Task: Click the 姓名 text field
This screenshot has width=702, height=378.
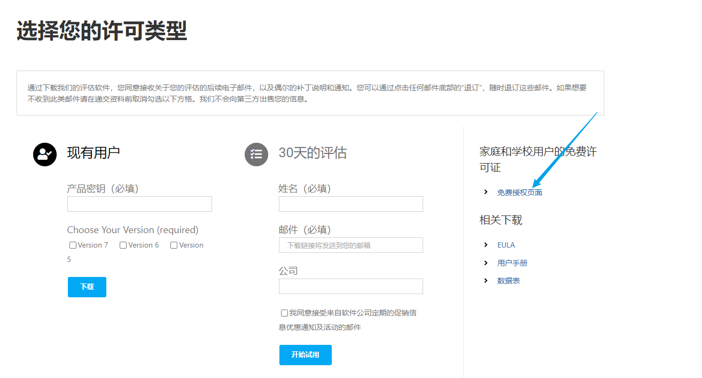Action: [350, 204]
